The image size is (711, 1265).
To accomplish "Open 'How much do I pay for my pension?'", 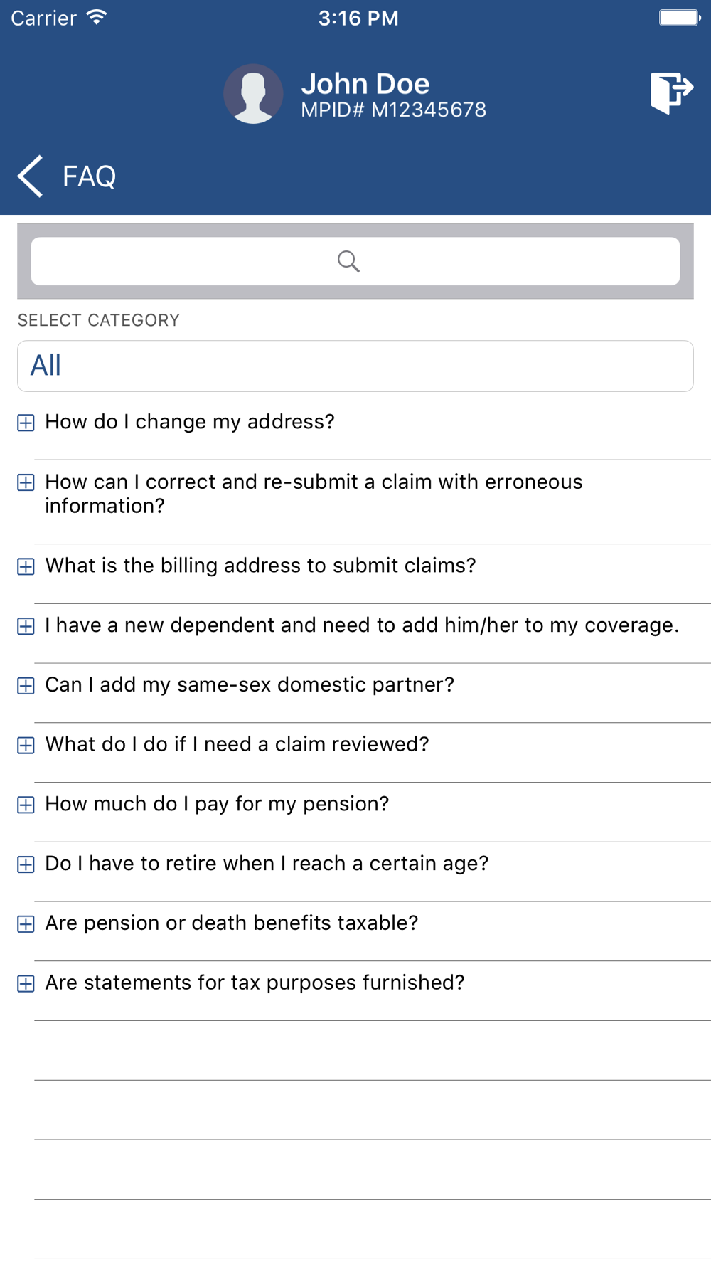I will coord(217,804).
